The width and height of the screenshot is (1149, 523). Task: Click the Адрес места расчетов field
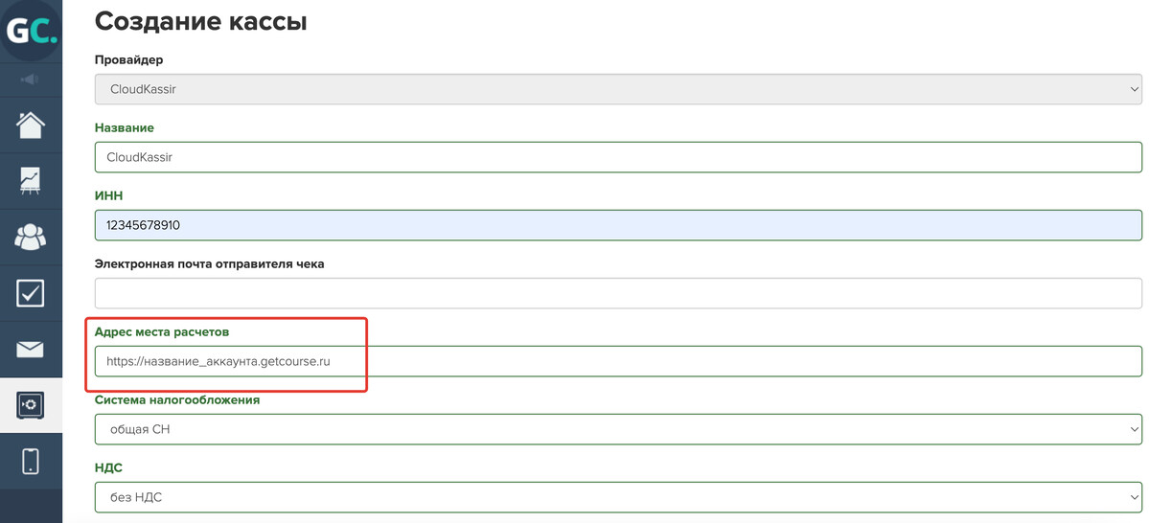[618, 361]
